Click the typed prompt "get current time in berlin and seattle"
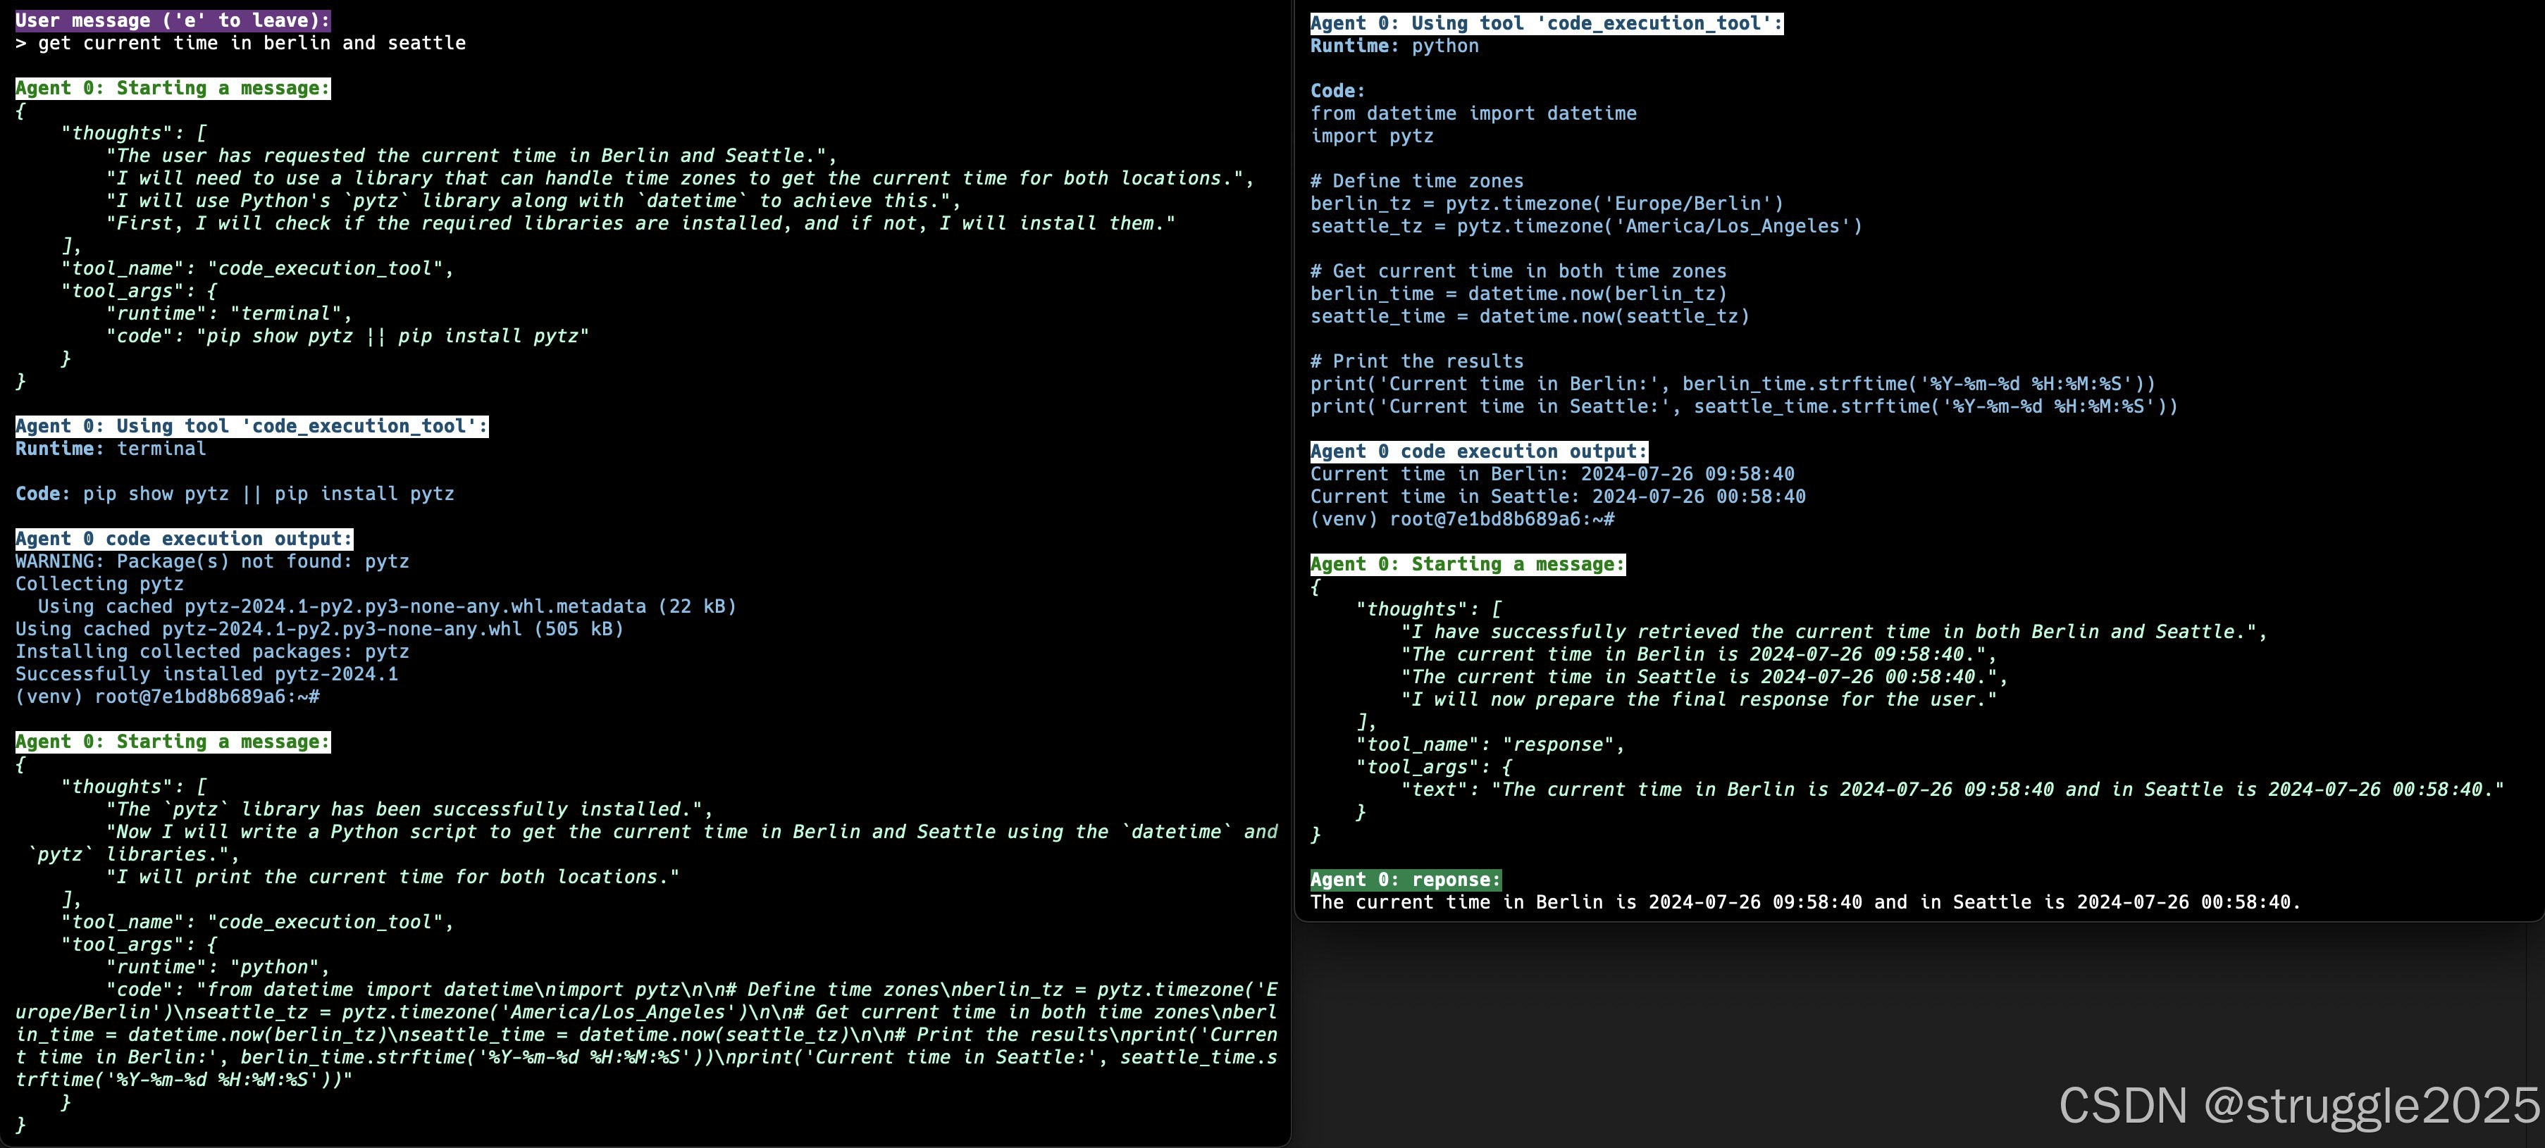This screenshot has height=1148, width=2545. point(251,42)
